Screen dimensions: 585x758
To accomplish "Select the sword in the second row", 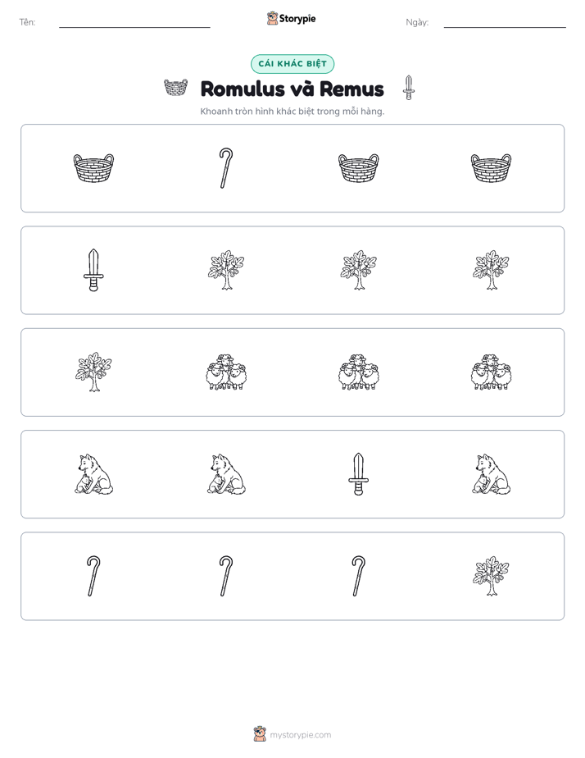I will [93, 270].
